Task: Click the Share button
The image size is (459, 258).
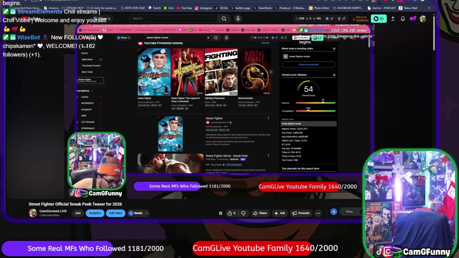Action: point(260,213)
